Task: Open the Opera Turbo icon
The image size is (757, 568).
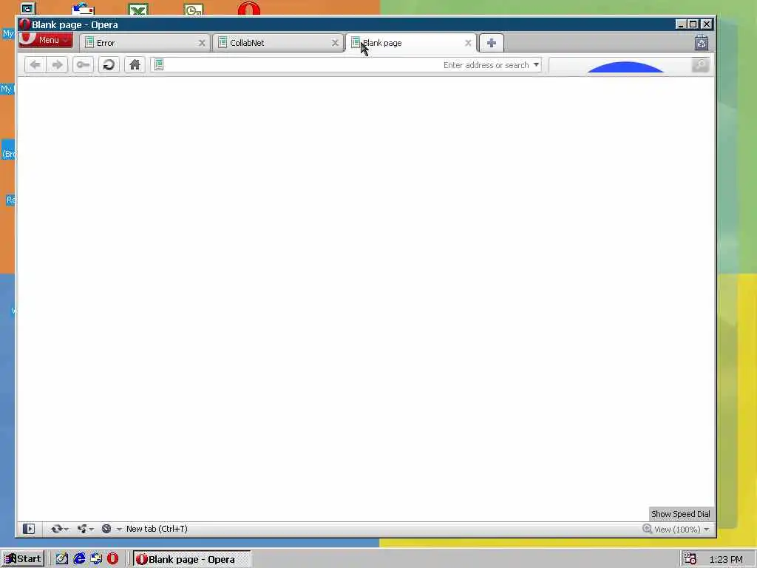Action: coord(106,529)
